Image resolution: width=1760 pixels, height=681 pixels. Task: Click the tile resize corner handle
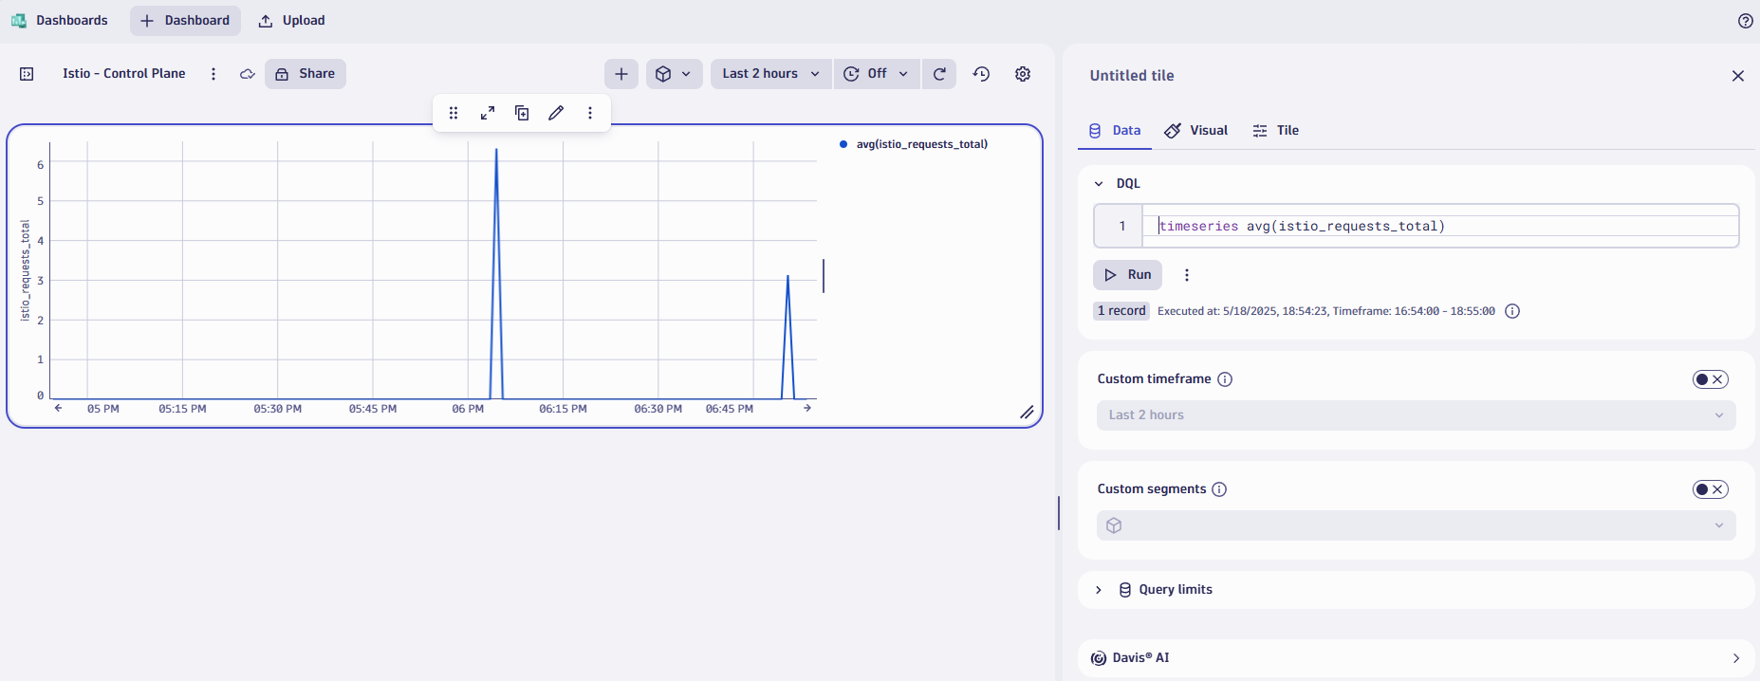pos(1027,412)
